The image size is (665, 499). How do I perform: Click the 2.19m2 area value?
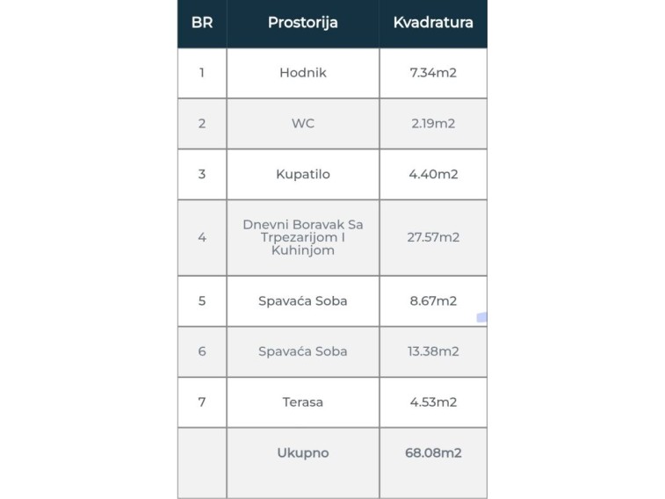coord(433,124)
